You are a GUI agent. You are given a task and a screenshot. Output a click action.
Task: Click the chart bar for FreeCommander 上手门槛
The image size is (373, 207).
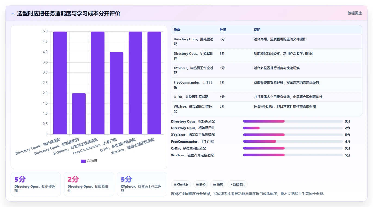117,93
